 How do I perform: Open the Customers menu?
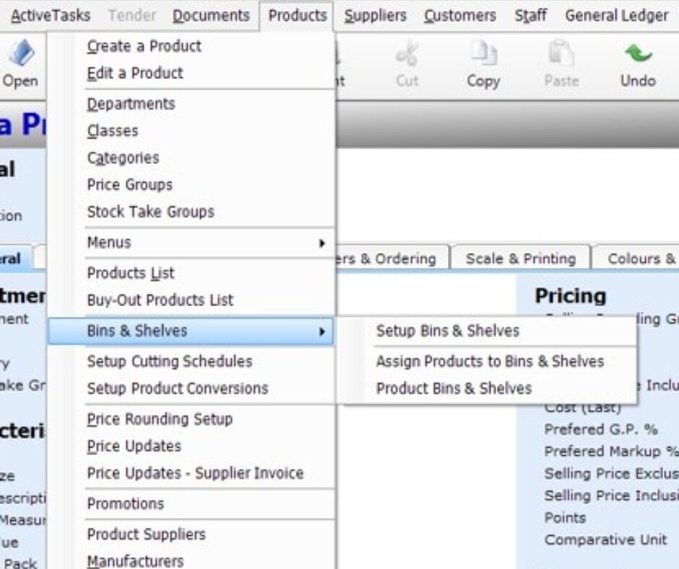pos(460,15)
